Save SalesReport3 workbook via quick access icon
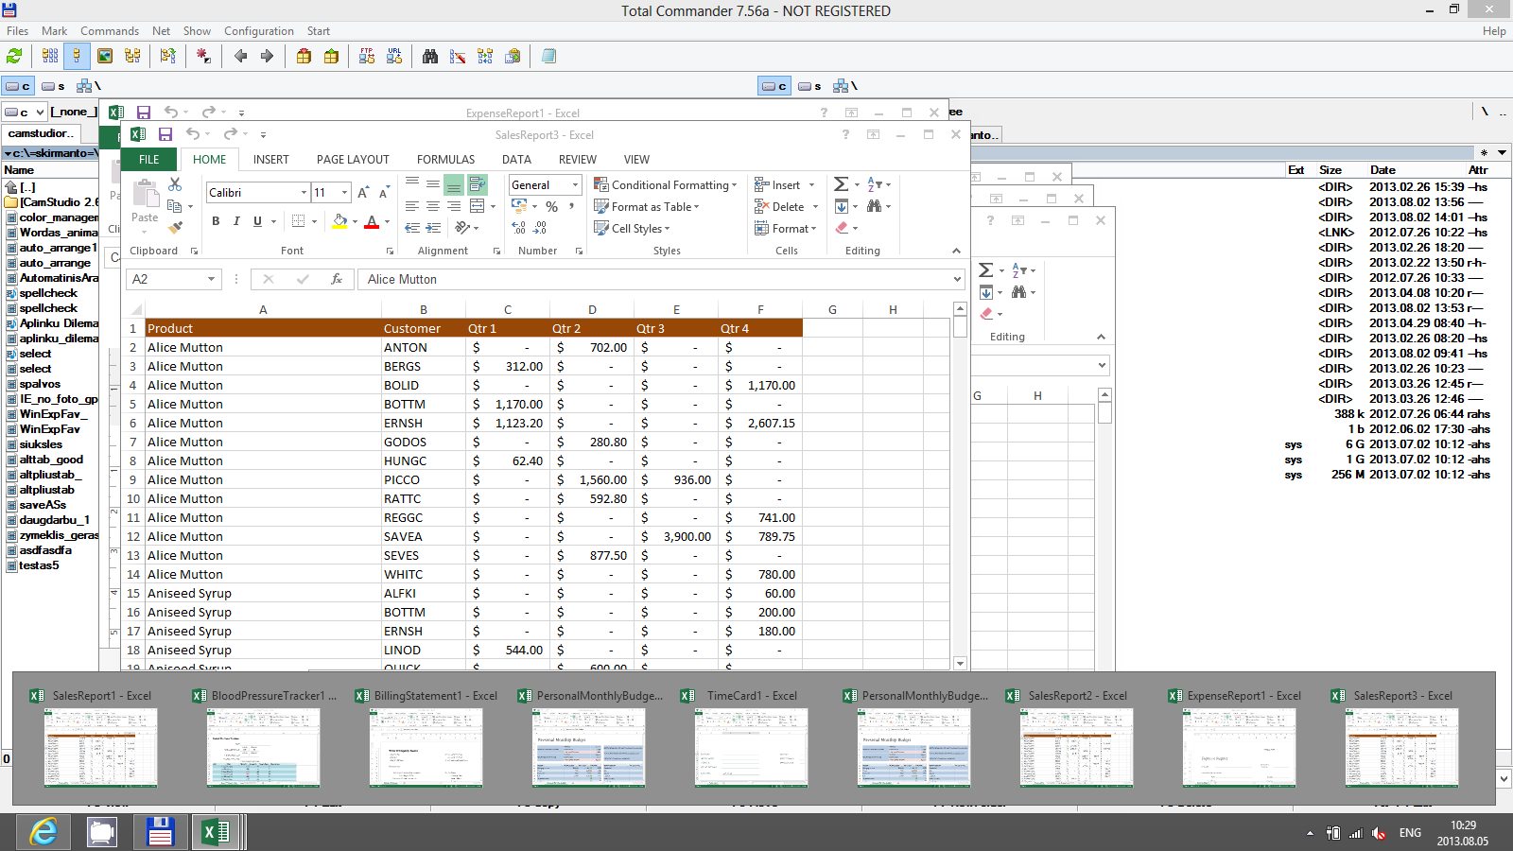 click(165, 134)
